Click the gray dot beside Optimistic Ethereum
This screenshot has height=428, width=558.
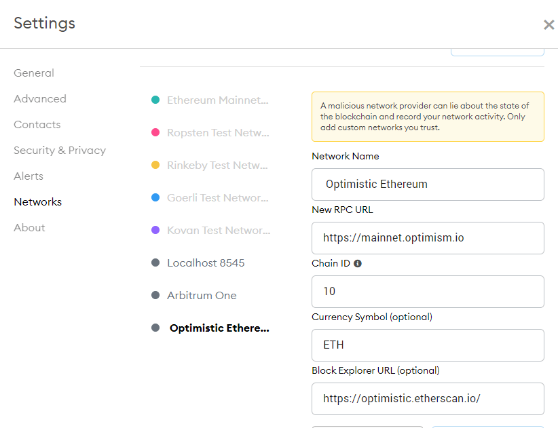155,327
